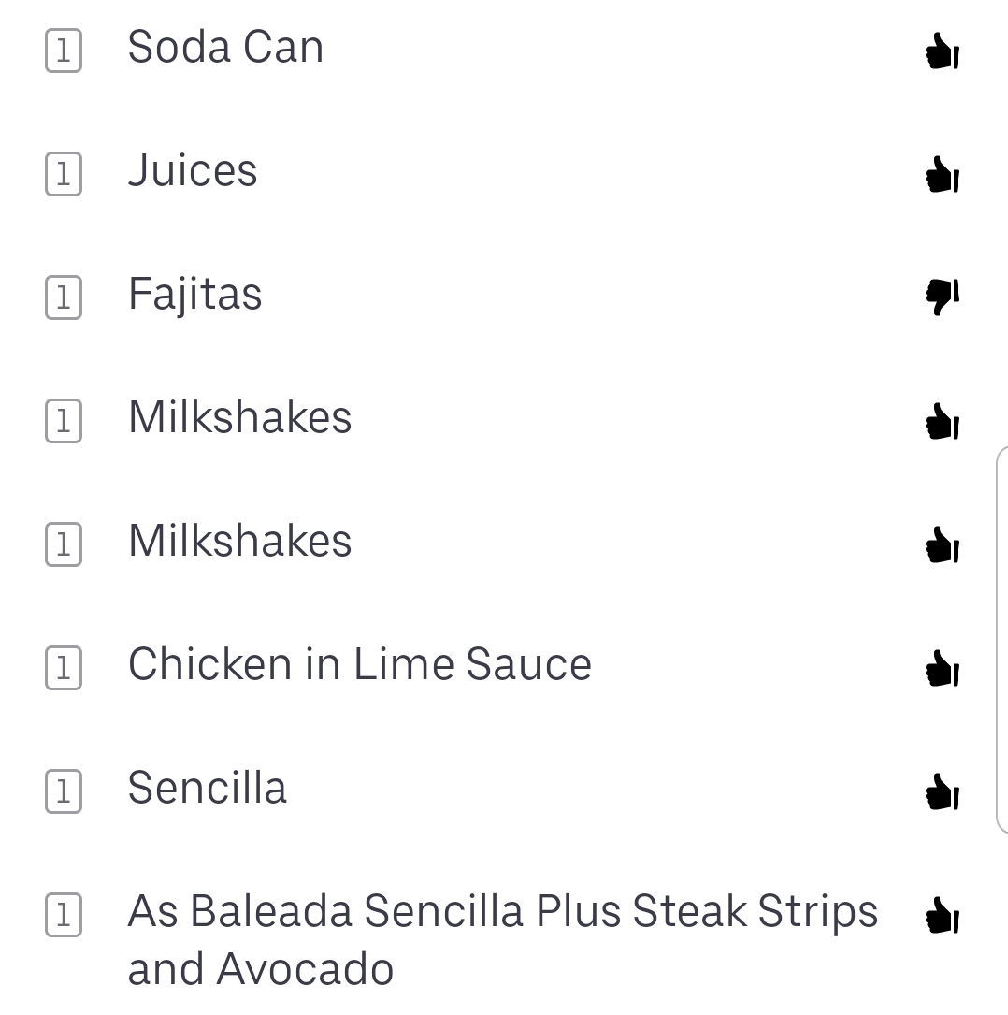Image resolution: width=1008 pixels, height=1015 pixels.
Task: Tap the quantity box beside Fajitas
Action: 64,297
